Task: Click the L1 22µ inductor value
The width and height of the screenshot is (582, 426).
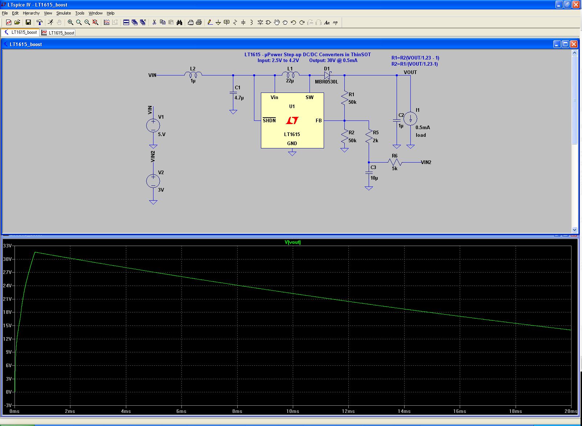Action: point(290,81)
